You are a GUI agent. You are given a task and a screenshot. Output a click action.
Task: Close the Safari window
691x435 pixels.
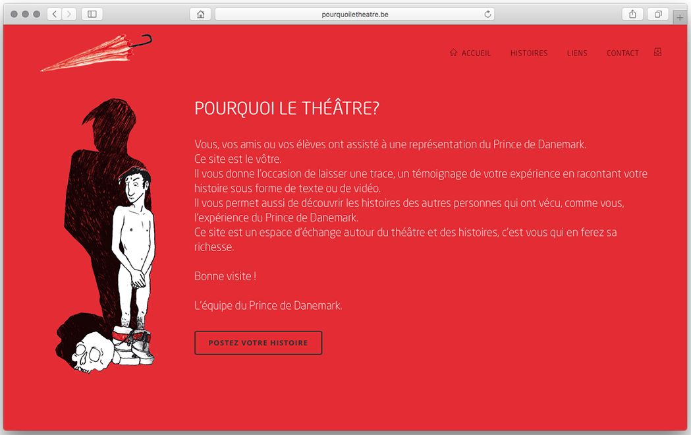pyautogui.click(x=14, y=14)
